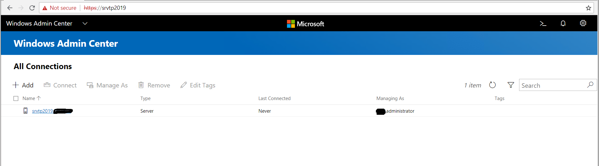Open the PowerShell console icon

click(543, 23)
